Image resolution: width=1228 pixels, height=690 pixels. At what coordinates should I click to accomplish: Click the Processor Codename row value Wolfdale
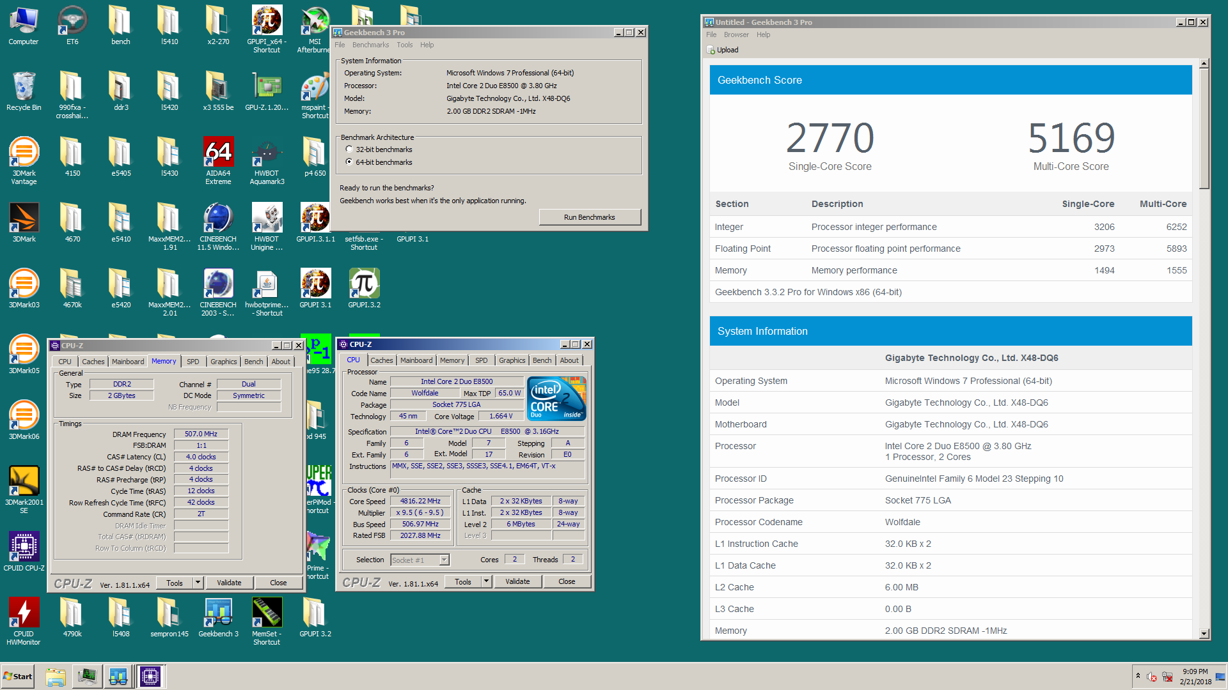coord(902,522)
